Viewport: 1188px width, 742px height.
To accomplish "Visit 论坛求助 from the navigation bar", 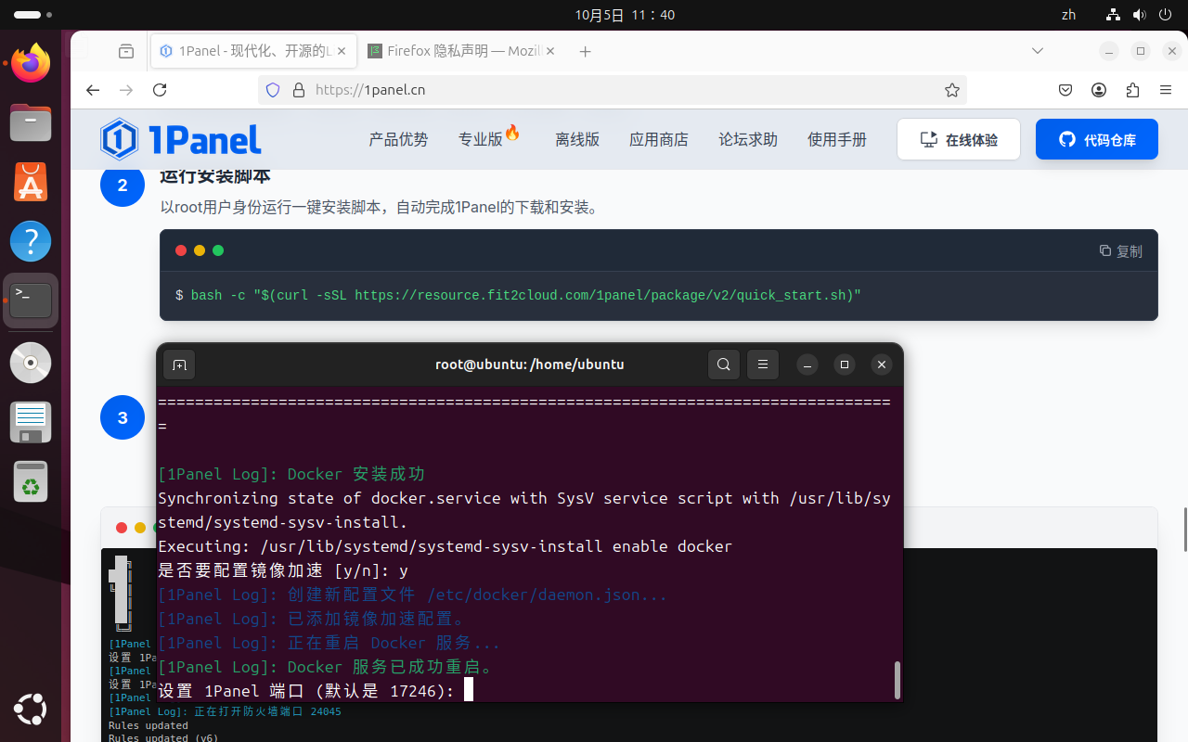I will pyautogui.click(x=748, y=139).
